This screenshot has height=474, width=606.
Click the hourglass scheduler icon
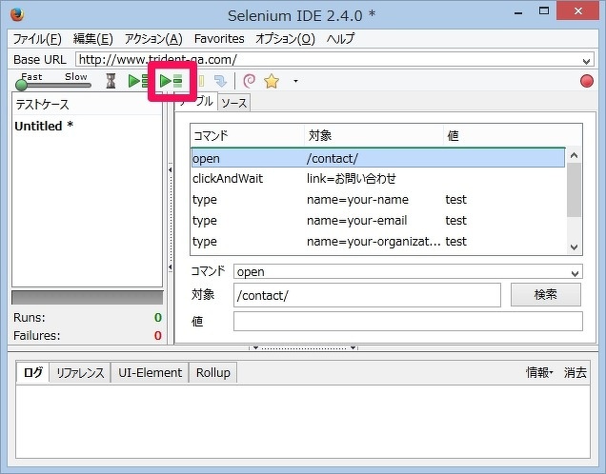111,82
